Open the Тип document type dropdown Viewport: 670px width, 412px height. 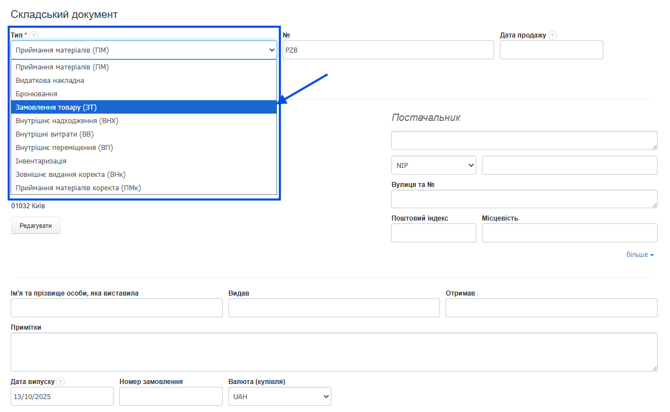(144, 50)
